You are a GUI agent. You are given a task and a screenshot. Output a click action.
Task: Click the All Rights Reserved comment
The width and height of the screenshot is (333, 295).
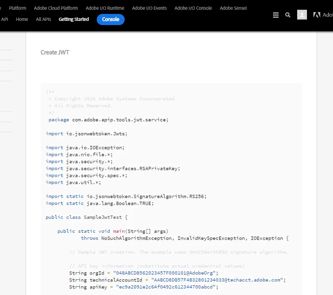[80, 106]
